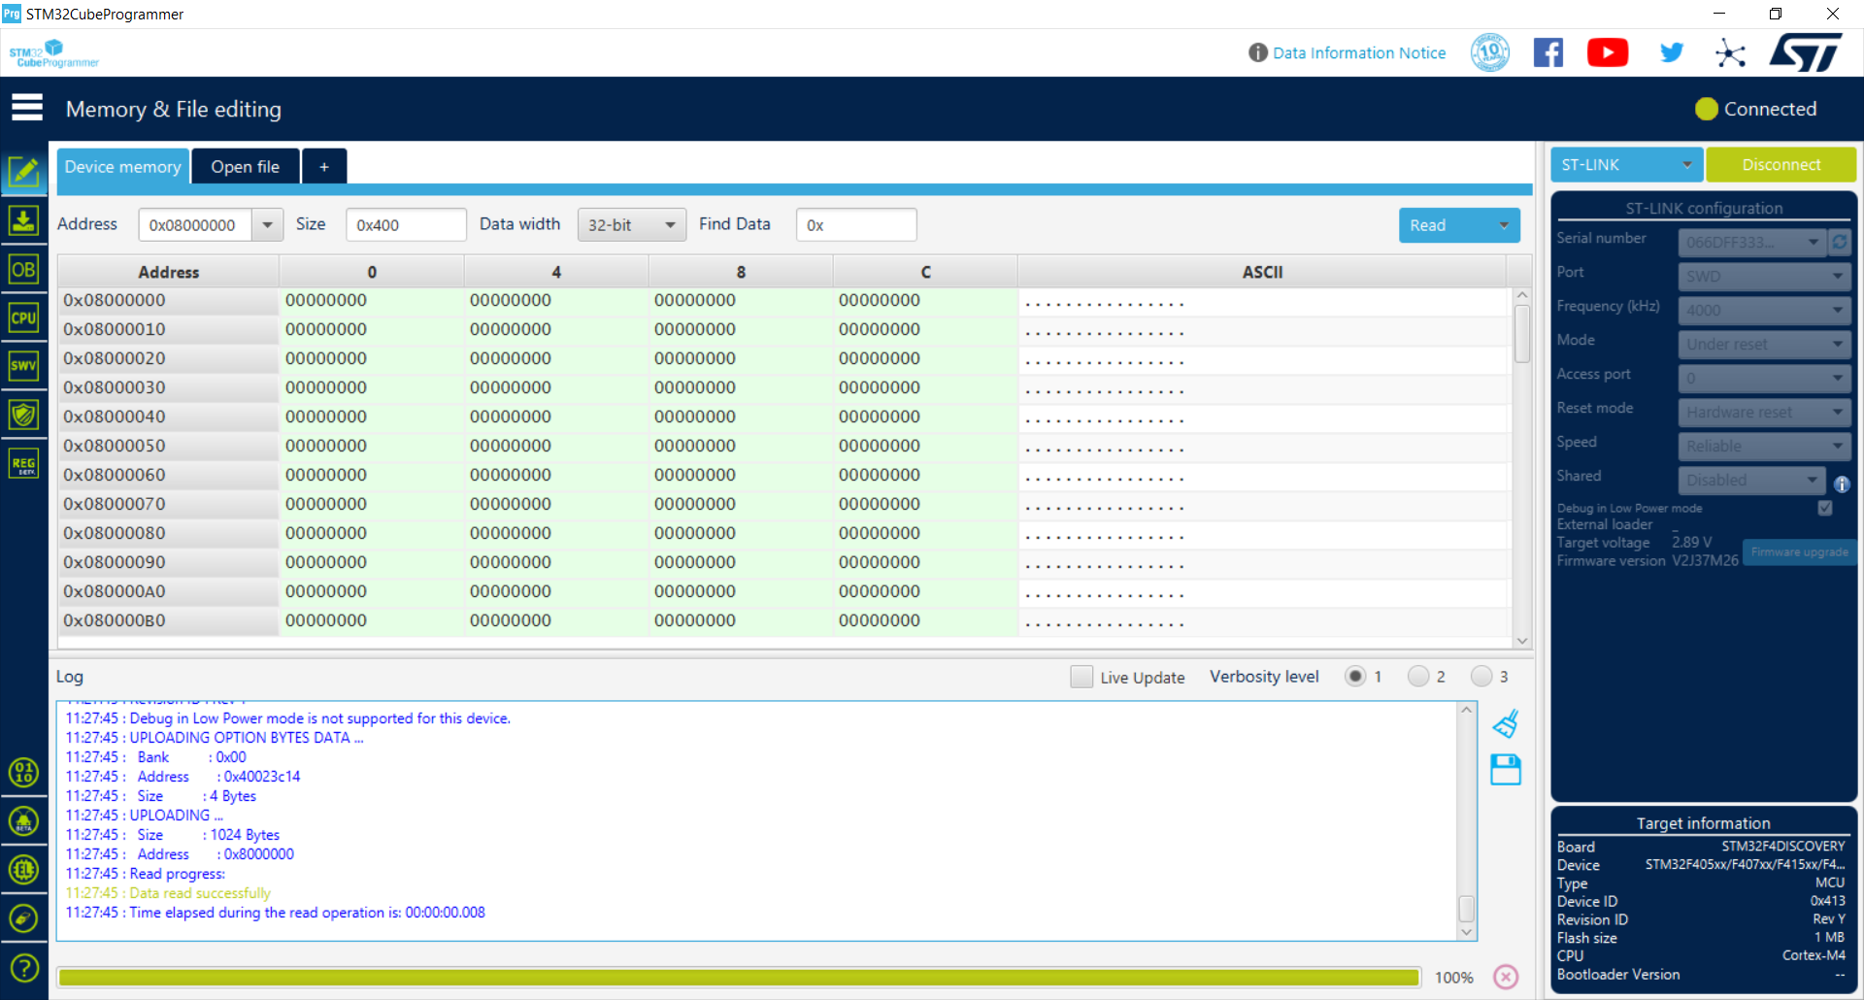Expand the Data width 32-bit dropdown
1864x1000 pixels.
pyautogui.click(x=632, y=225)
